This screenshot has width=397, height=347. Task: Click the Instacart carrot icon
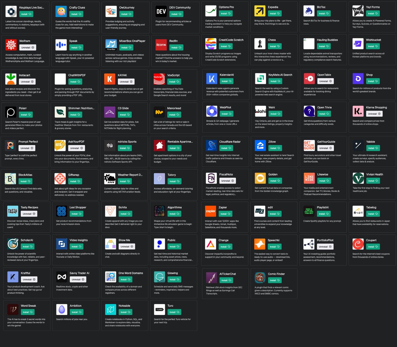tap(11, 79)
